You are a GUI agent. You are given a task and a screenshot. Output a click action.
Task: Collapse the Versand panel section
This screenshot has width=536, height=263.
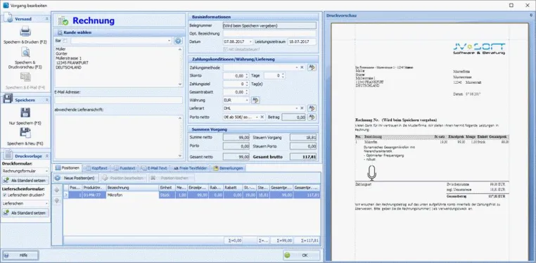47,19
